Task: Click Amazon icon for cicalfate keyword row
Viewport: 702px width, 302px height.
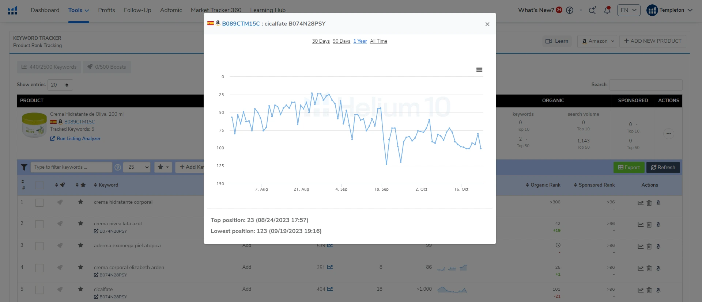Action: (x=658, y=290)
